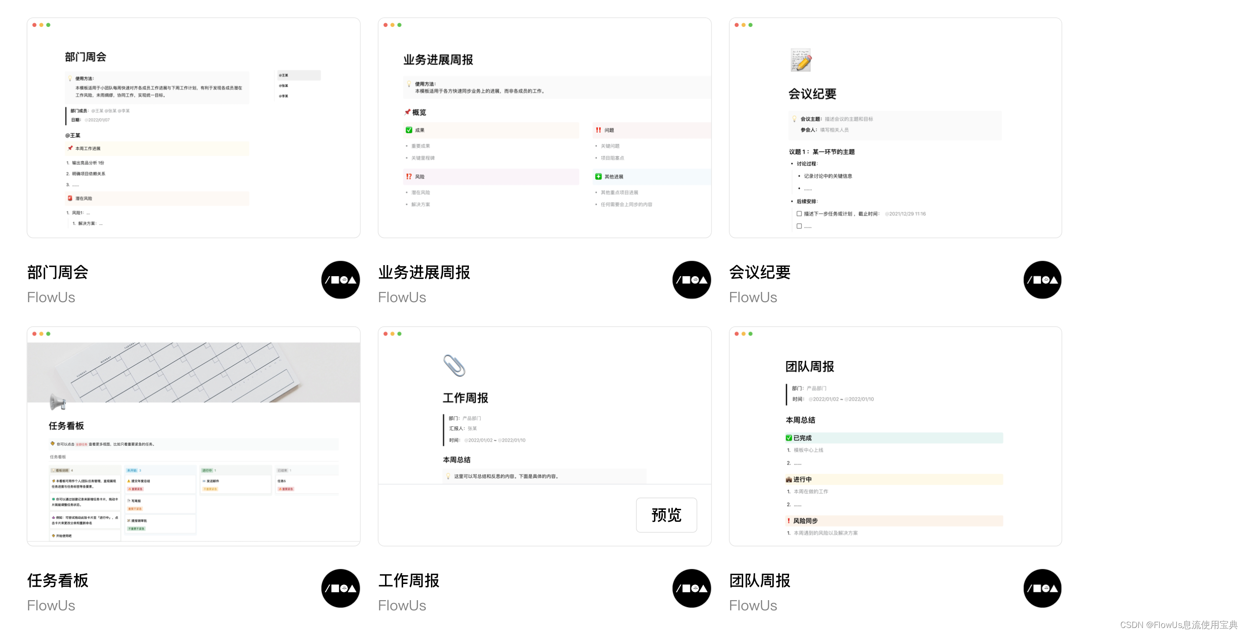Check the second empty checkbox under 后续安排
This screenshot has height=634, width=1245.
coord(799,226)
